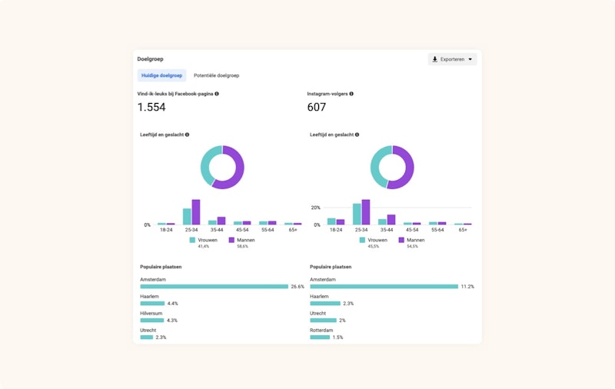Click Instagram 35-44 Mannen purple bar
Screen dimensions: 615x389
tap(391, 219)
